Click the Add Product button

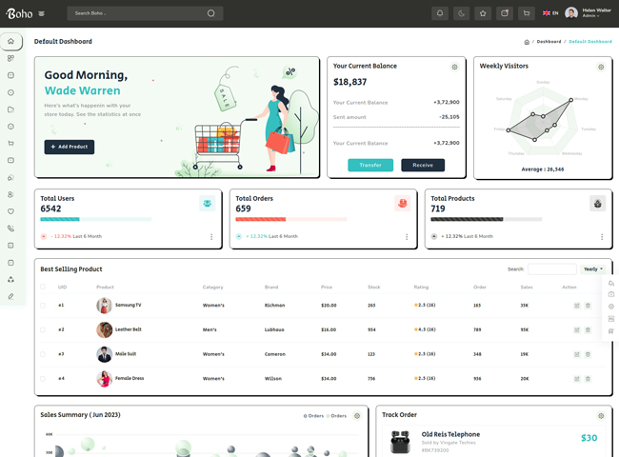tap(70, 147)
